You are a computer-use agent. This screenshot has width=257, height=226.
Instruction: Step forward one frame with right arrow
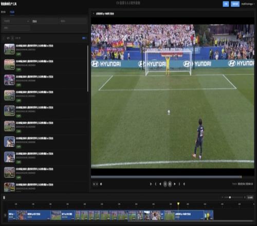174,184
